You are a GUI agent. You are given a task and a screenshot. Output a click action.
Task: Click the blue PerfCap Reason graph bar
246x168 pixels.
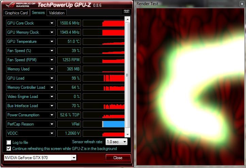coord(113,124)
